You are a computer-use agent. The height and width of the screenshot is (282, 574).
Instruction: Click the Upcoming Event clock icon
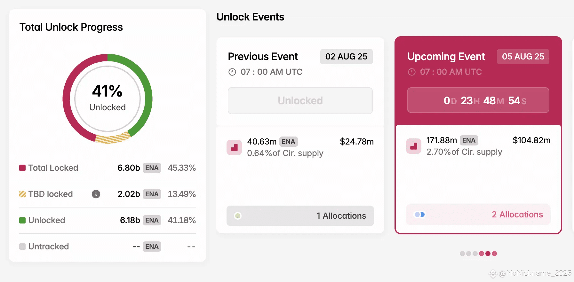pos(411,72)
